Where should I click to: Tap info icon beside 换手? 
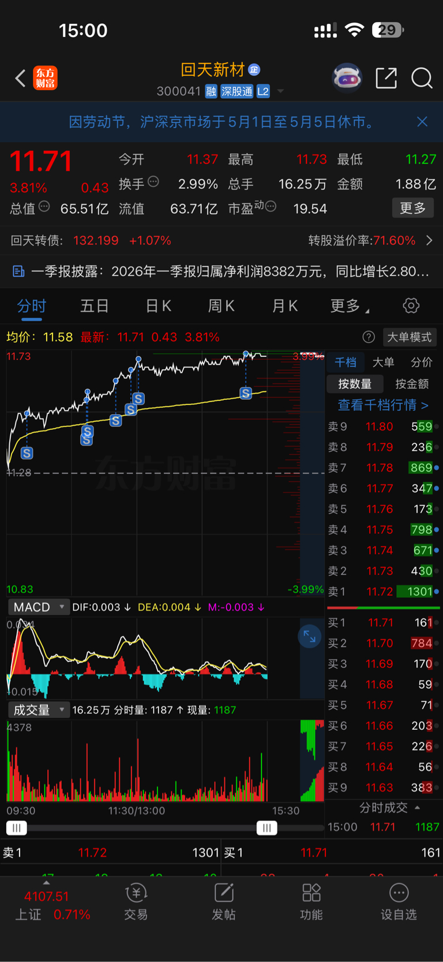click(x=153, y=182)
